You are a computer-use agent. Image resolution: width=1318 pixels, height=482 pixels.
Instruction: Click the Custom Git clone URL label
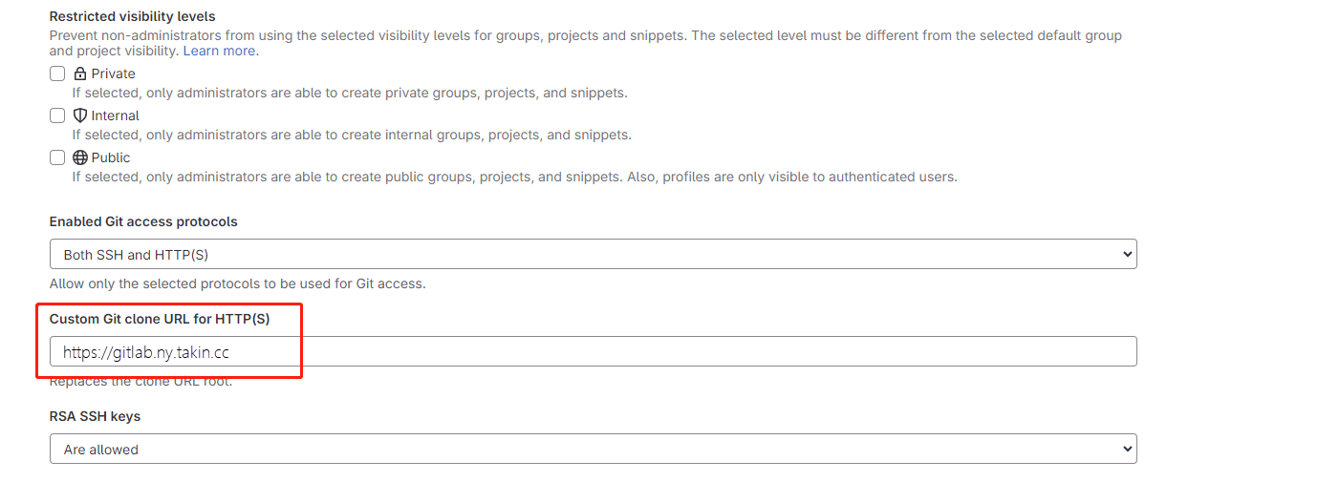pyautogui.click(x=160, y=319)
